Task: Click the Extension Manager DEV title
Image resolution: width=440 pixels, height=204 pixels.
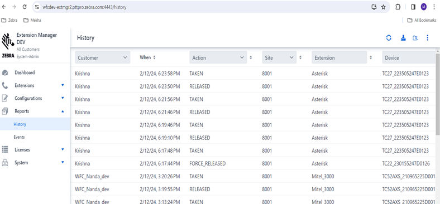Action: point(37,38)
